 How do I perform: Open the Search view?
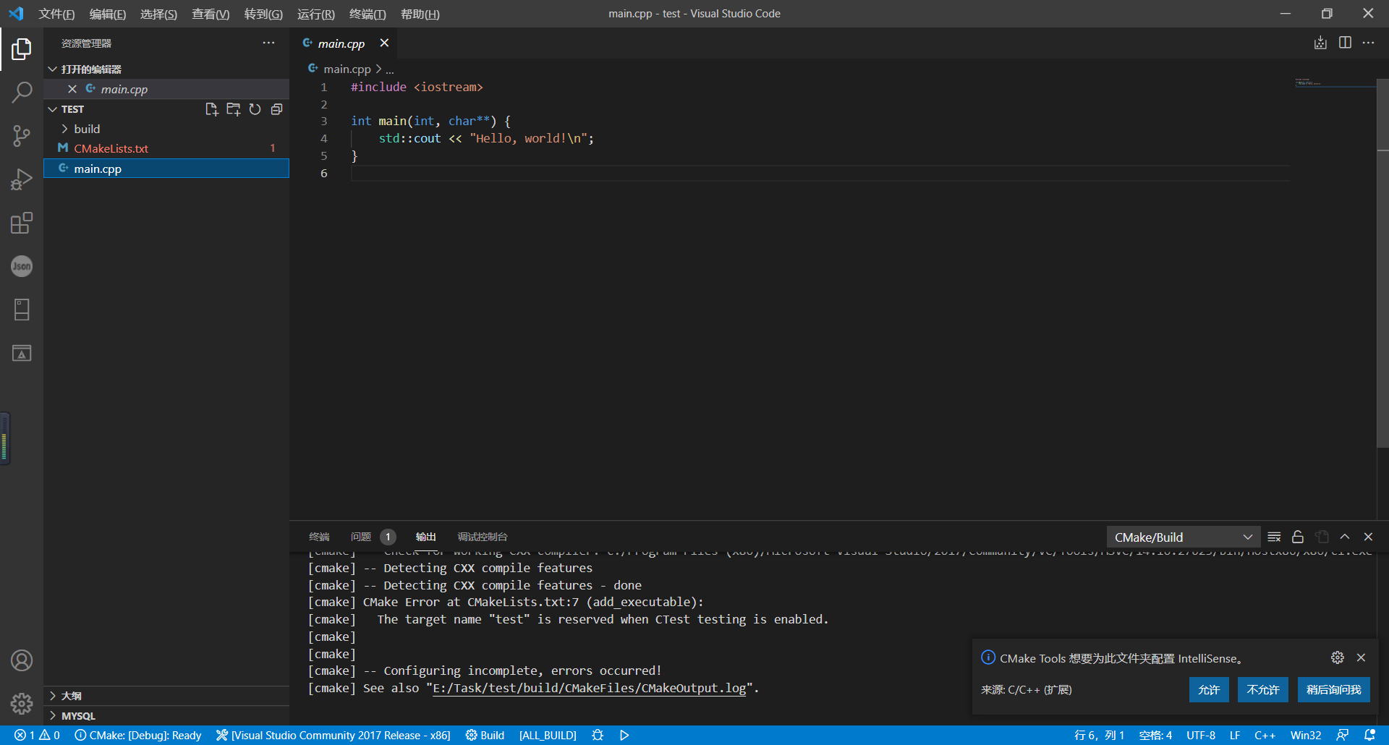coord(21,92)
